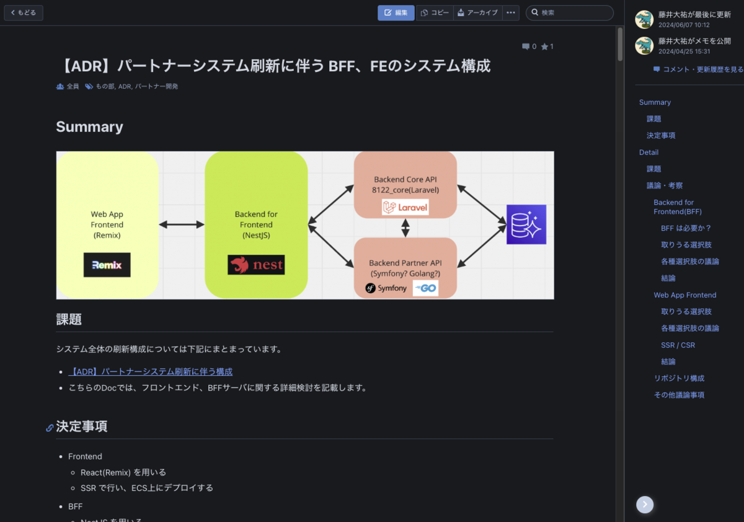744x522 pixels.
Task: Jump to Backend for Frontend(BFF) outline entry
Action: 678,207
